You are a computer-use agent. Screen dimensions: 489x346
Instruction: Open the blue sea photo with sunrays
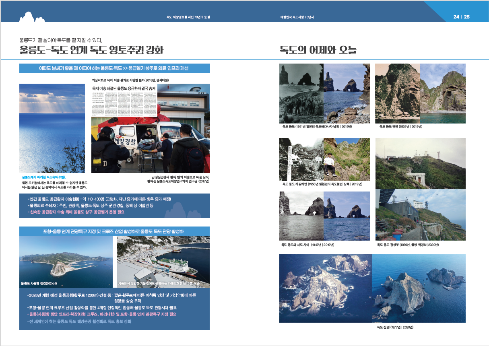tap(52, 128)
